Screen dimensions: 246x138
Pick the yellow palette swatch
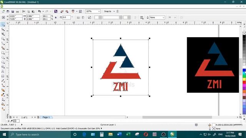click(244, 79)
